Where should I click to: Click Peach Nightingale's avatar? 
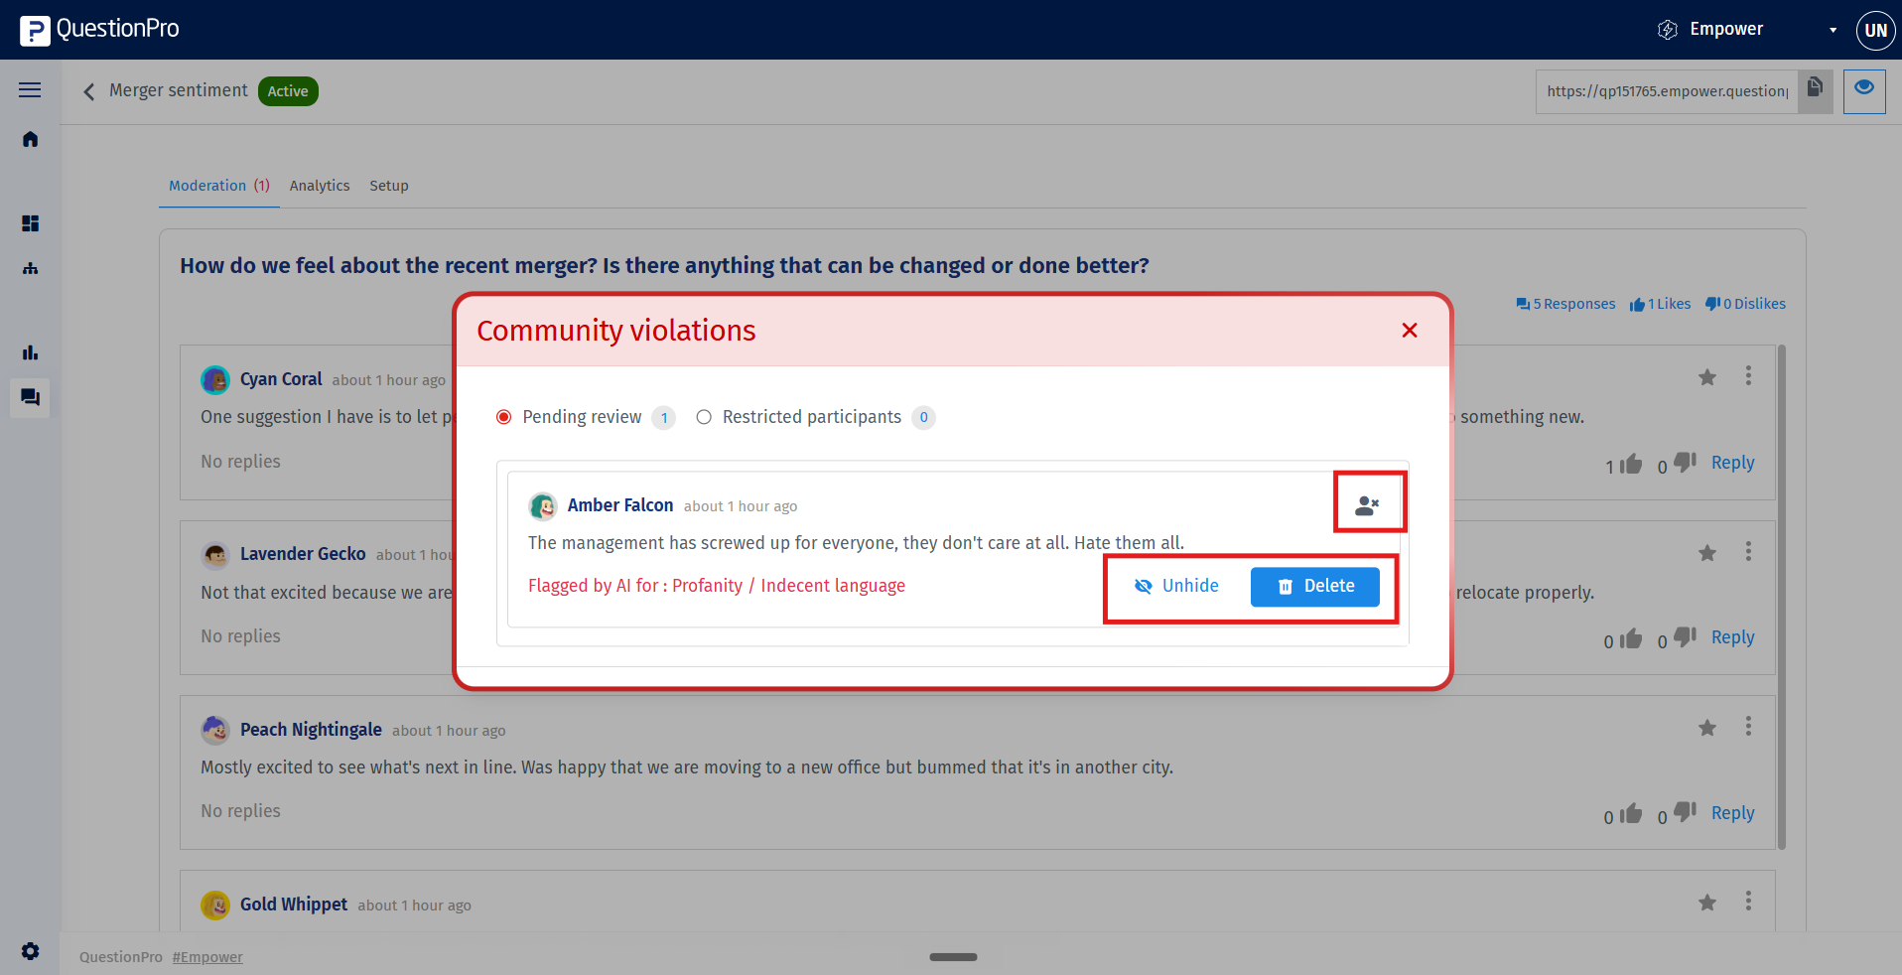(215, 731)
